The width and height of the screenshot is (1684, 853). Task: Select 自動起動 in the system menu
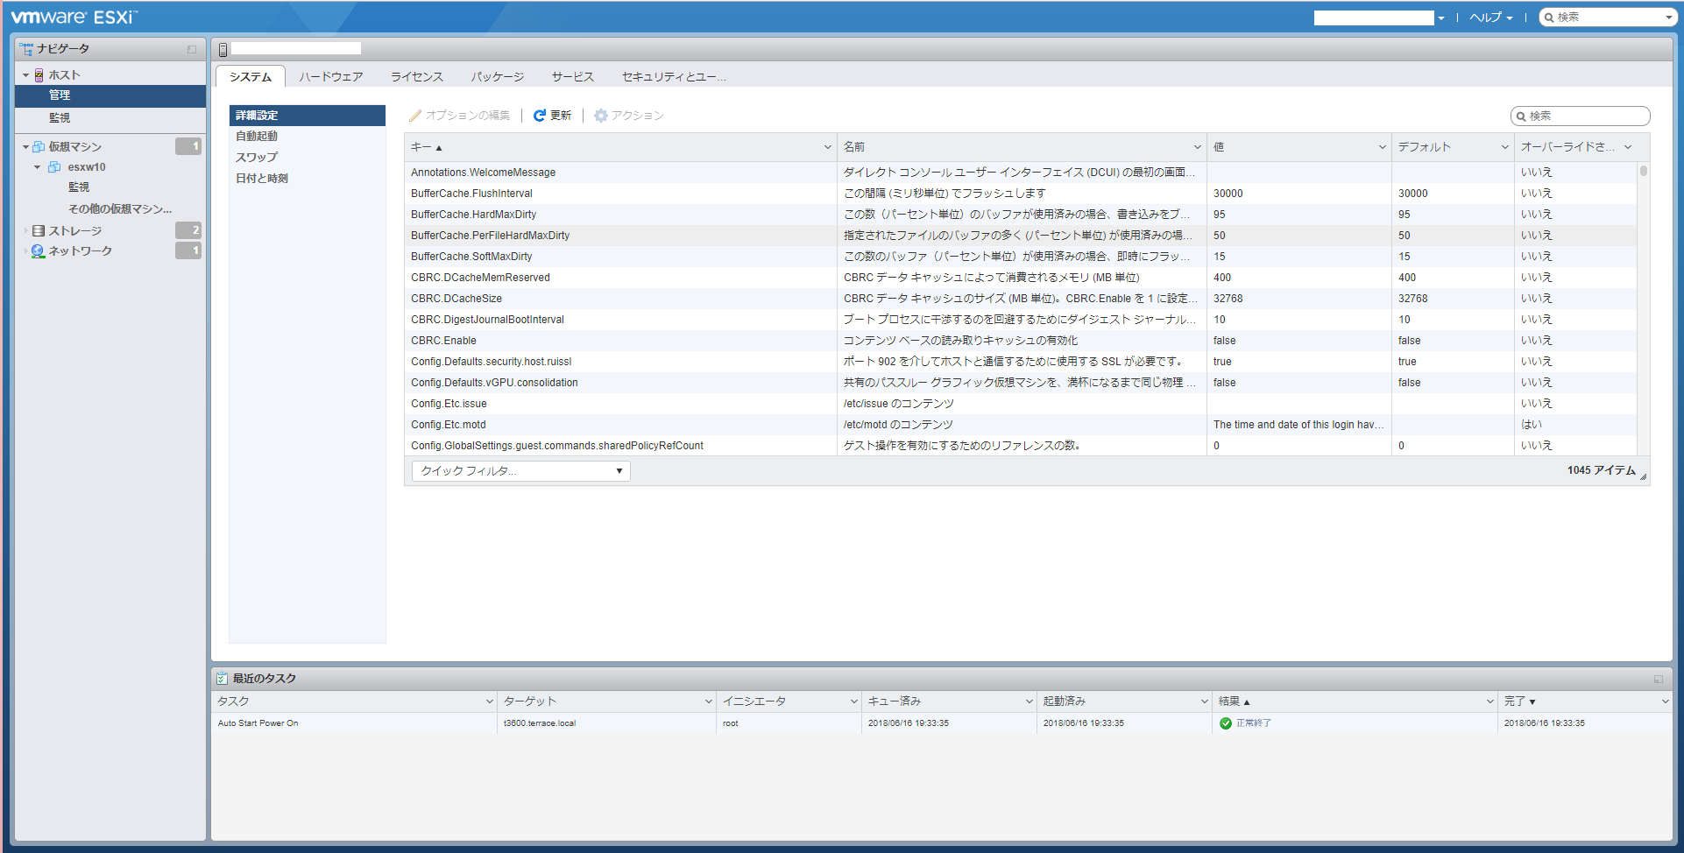tap(308, 137)
